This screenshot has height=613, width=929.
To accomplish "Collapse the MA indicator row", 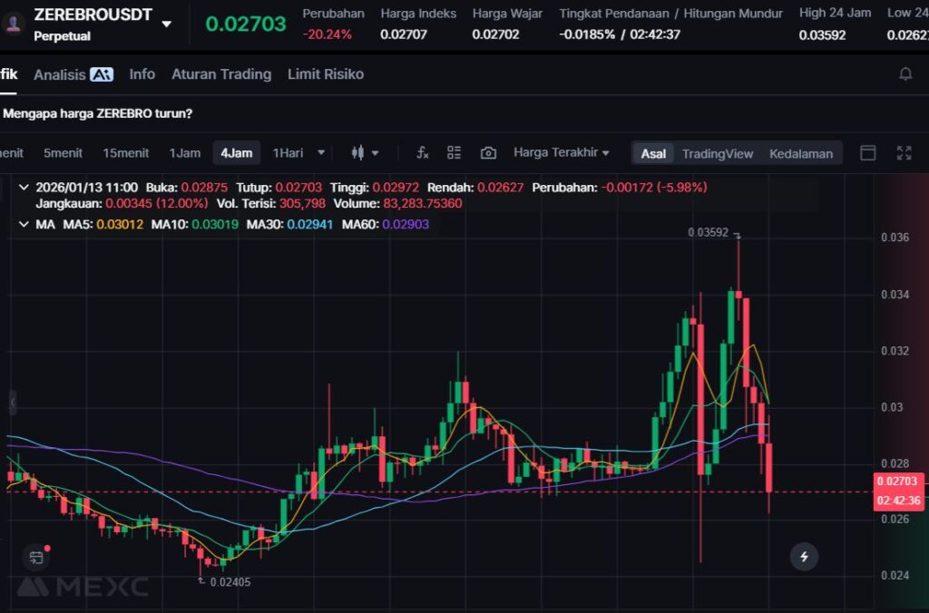I will [24, 224].
